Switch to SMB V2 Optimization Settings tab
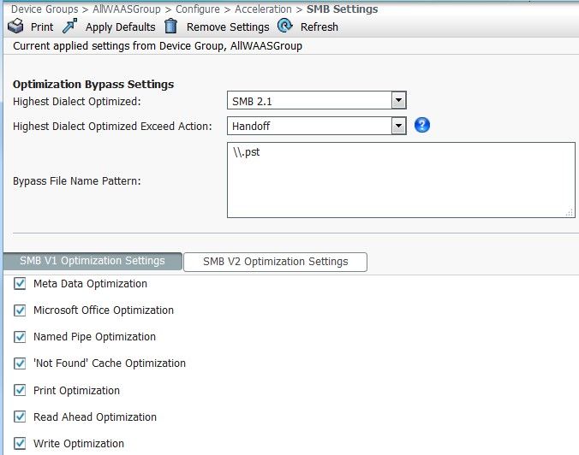The image size is (579, 455). pyautogui.click(x=275, y=262)
